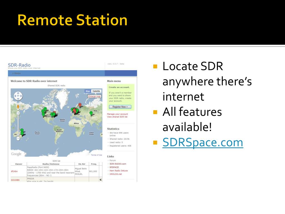
Task: Click the 'Remote Station' slide title
Action: click(72, 20)
